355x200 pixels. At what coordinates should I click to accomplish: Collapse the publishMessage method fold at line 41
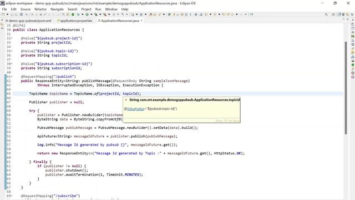click(x=12, y=77)
